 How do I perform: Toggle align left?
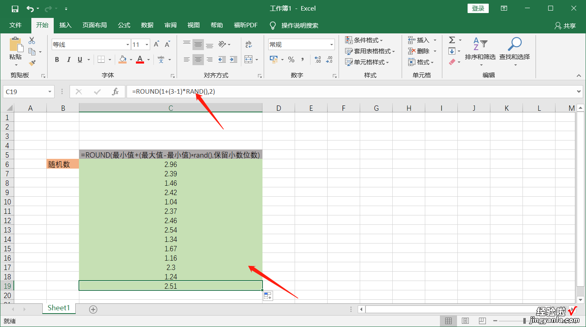click(x=187, y=59)
